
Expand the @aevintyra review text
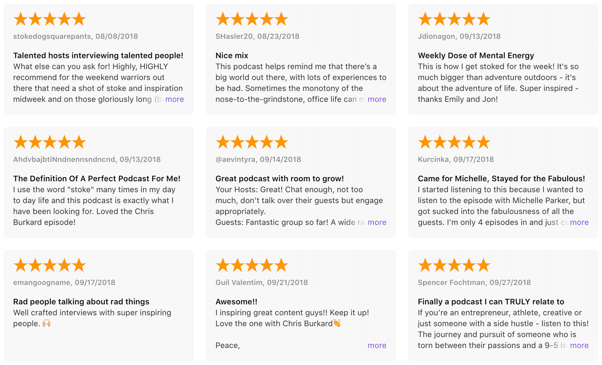click(x=377, y=223)
